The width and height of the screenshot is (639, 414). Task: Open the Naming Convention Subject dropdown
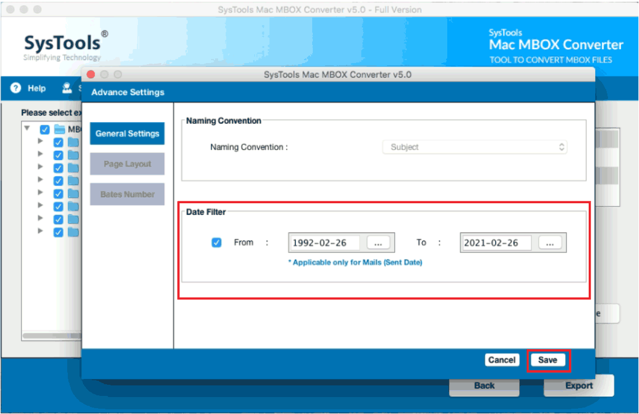point(475,147)
